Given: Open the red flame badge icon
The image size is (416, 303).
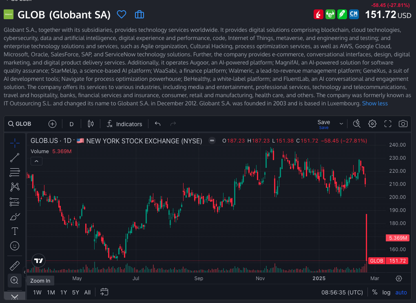Looking at the screenshot, I should (x=319, y=14).
